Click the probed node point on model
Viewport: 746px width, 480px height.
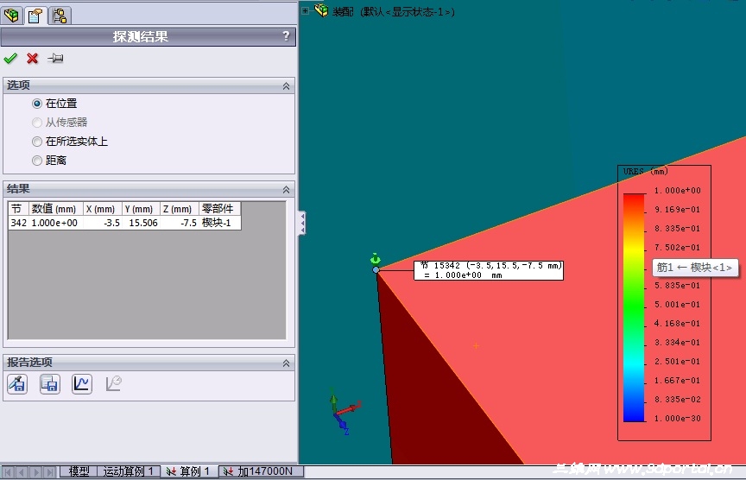376,269
